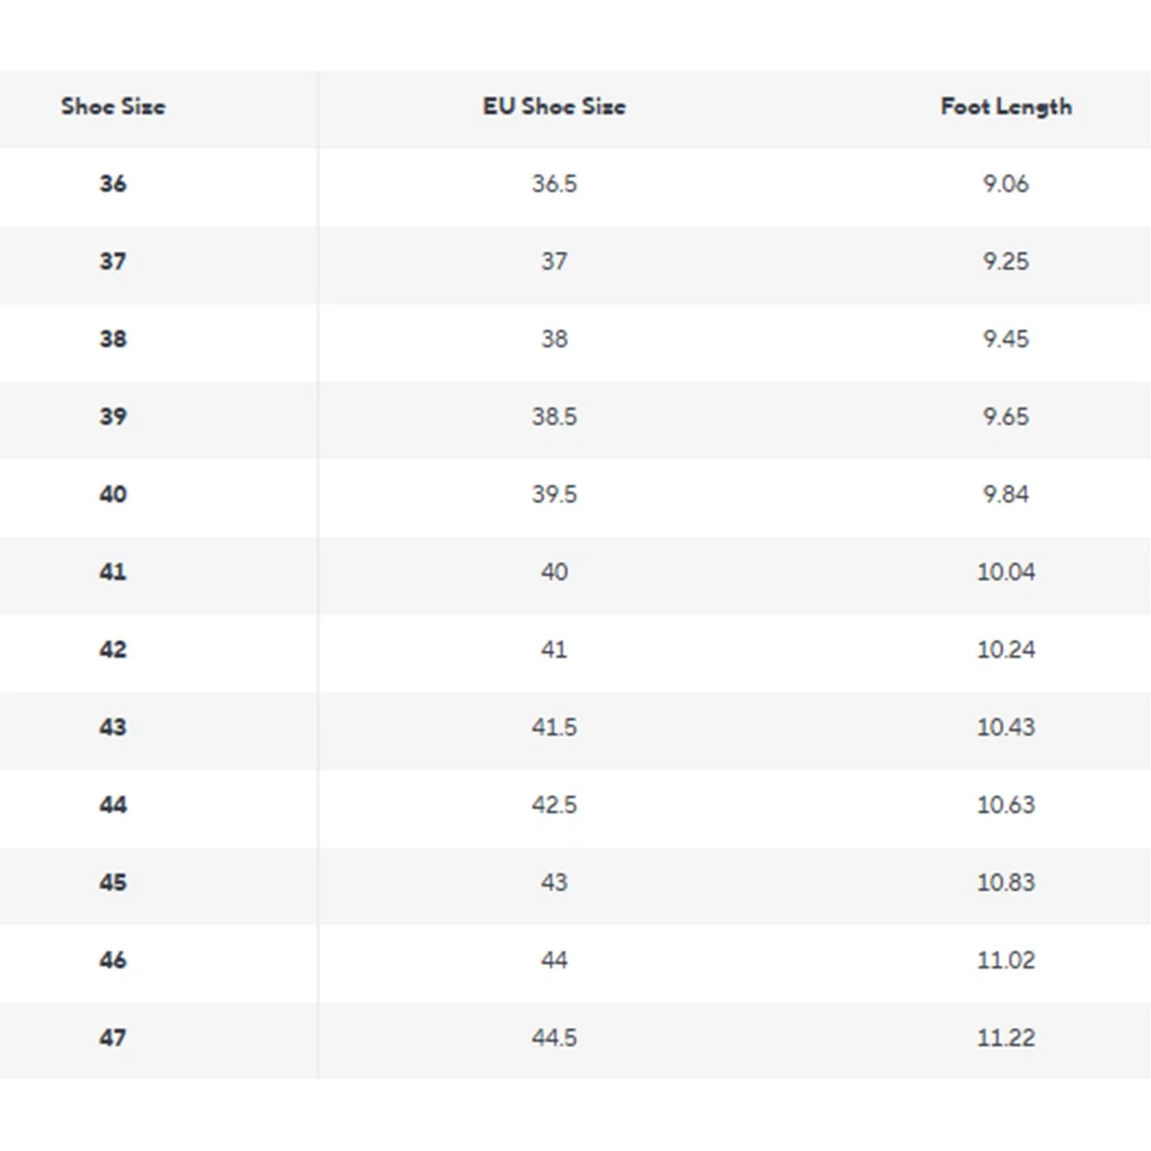Click foot length 10.24 value
This screenshot has width=1151, height=1151.
tap(1006, 649)
